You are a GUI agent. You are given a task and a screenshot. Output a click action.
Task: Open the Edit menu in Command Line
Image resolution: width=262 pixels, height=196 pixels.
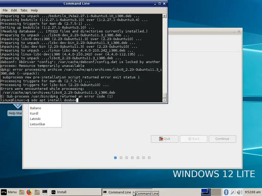pyautogui.click(x=14, y=10)
